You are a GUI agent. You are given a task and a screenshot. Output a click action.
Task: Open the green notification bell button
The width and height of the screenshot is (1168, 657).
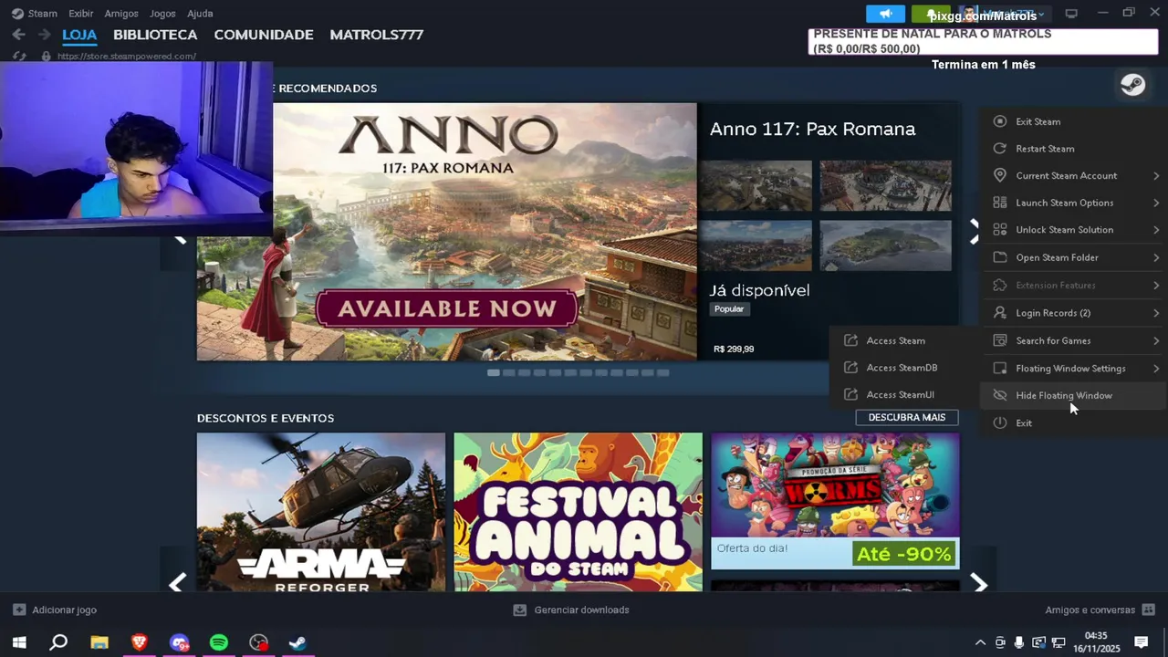931,14
